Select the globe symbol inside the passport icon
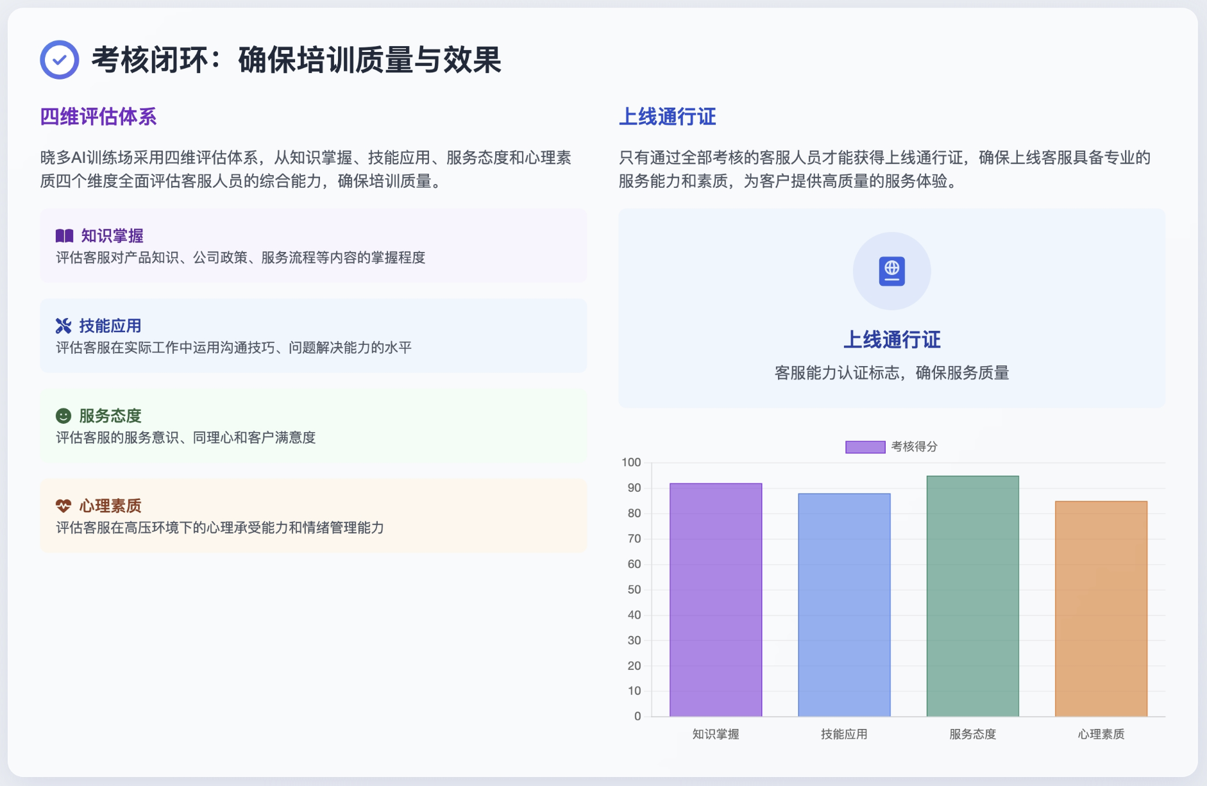This screenshot has height=786, width=1207. (892, 269)
